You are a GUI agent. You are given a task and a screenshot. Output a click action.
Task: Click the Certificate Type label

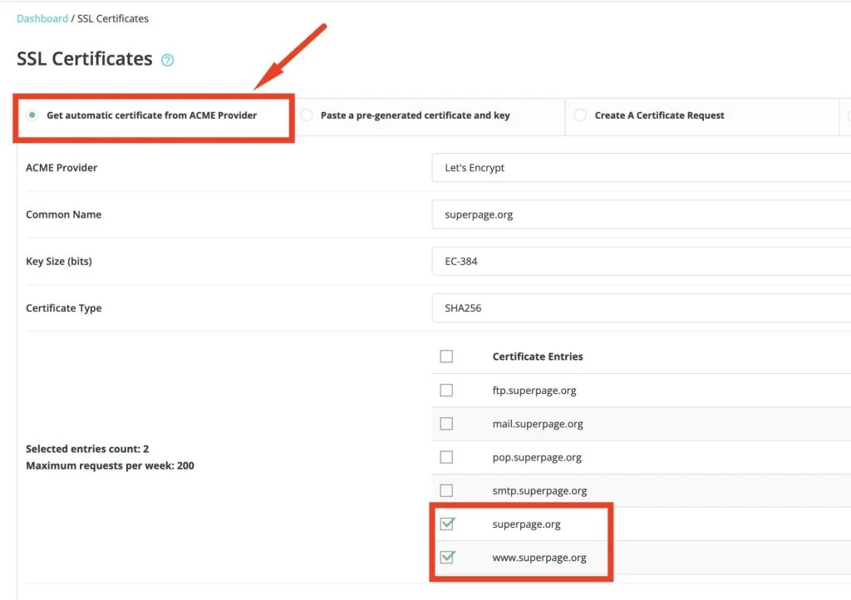tap(63, 307)
